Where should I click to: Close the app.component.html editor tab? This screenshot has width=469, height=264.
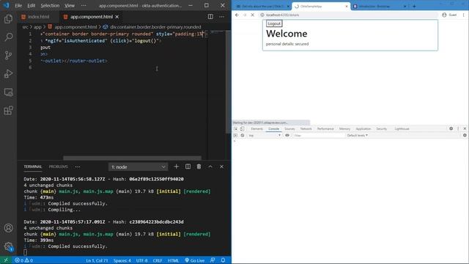[117, 17]
